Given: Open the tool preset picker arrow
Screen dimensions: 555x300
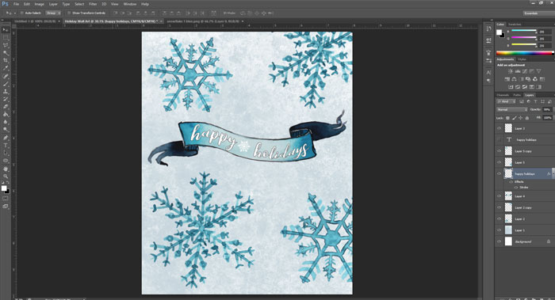Looking at the screenshot, I should pos(14,13).
